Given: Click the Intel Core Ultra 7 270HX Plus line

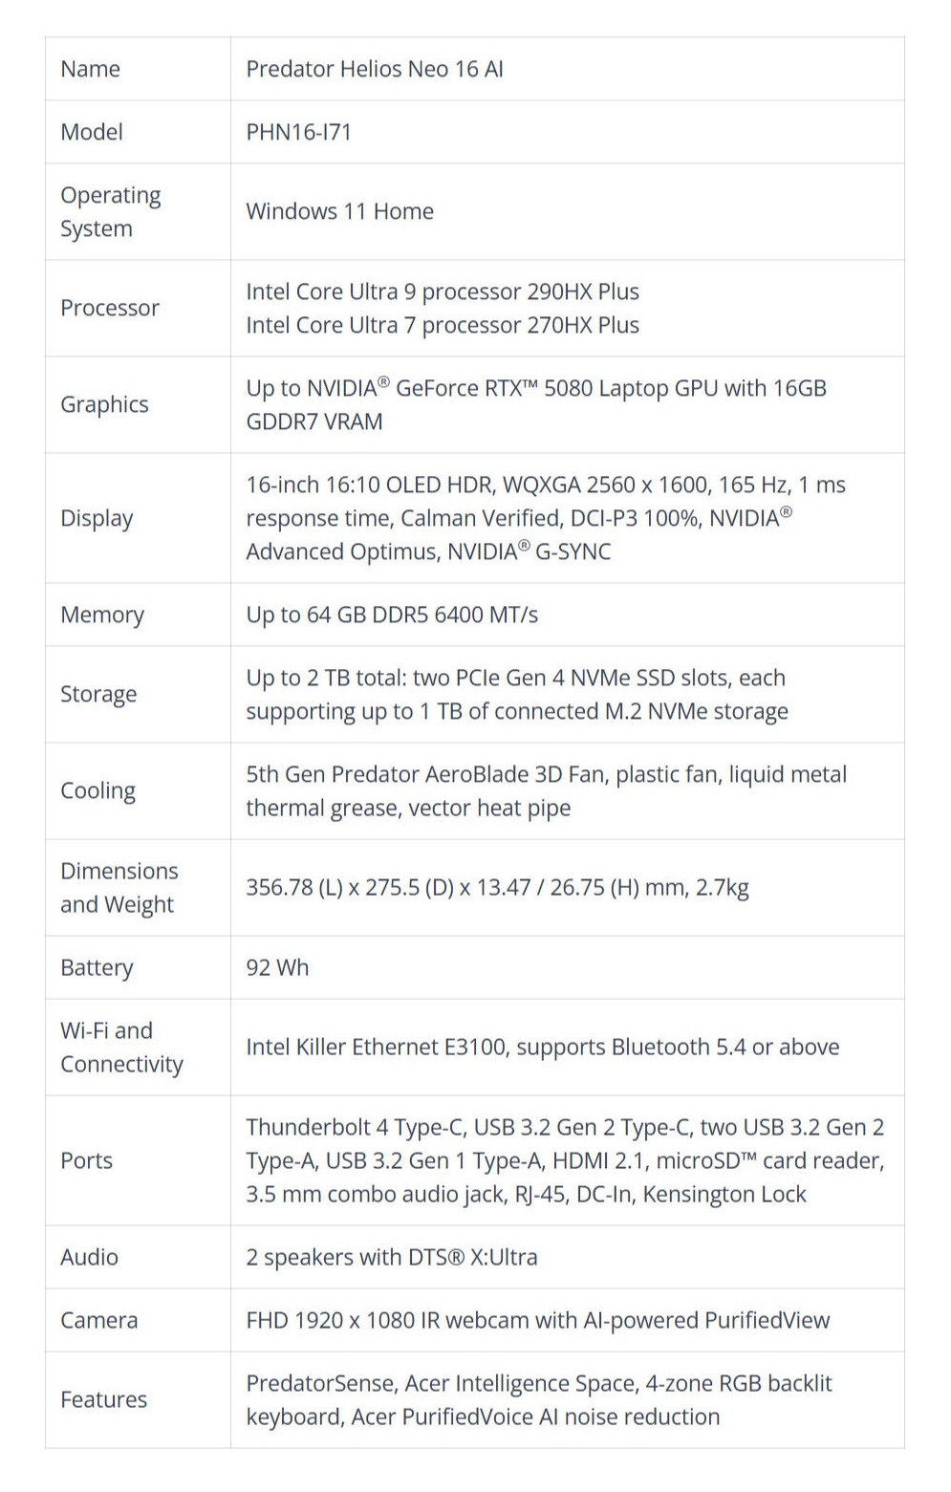Looking at the screenshot, I should [442, 325].
